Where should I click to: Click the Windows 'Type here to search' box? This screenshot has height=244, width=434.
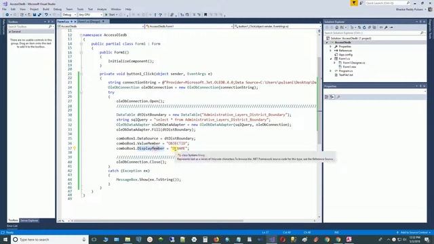point(50,239)
